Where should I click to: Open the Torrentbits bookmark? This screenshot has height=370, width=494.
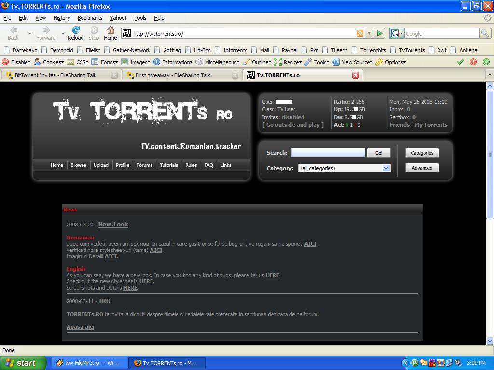coord(369,50)
